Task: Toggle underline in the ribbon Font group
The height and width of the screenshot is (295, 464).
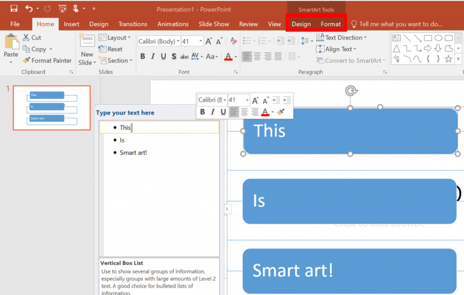Action: click(164, 56)
